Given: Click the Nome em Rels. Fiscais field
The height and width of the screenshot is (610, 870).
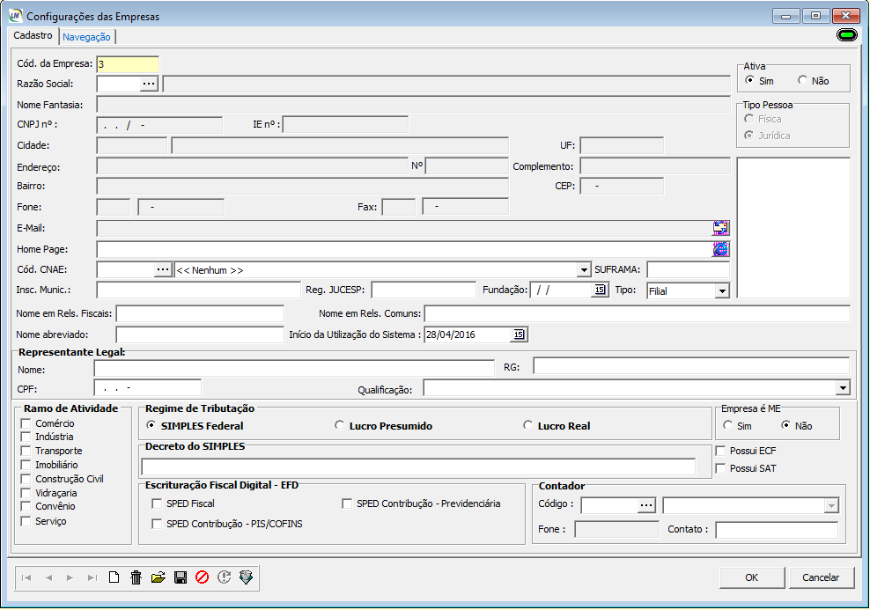Looking at the screenshot, I should click(x=200, y=313).
